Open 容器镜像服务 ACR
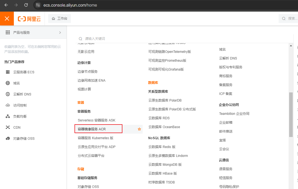The height and width of the screenshot is (189, 298). (x=92, y=129)
